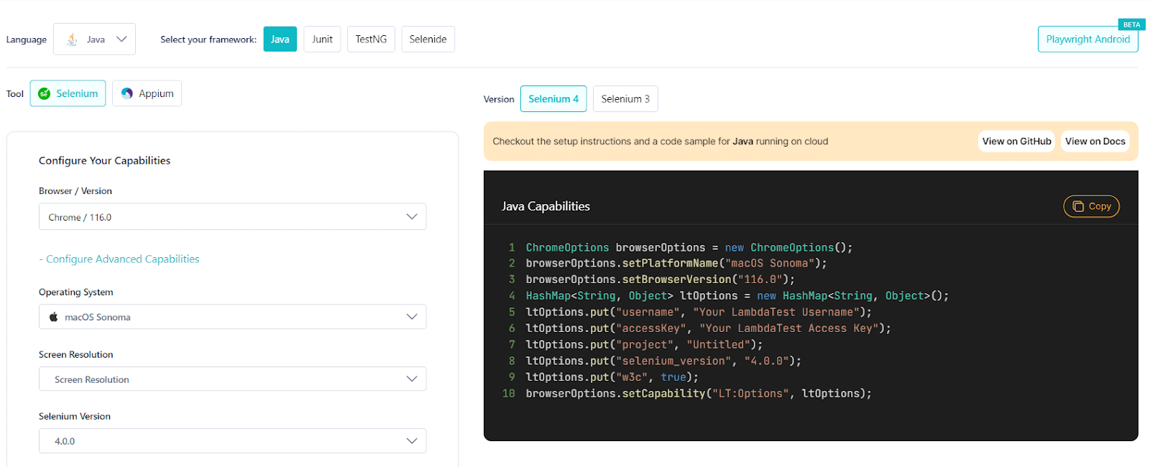Click the Selenium logo icon
This screenshot has width=1150, height=467.
[45, 93]
